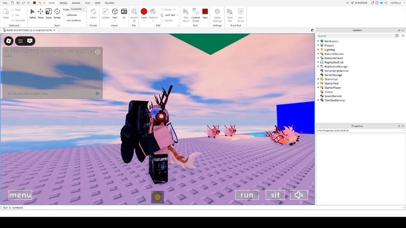
Task: Click the blue cloud icon
Action: point(381,3)
